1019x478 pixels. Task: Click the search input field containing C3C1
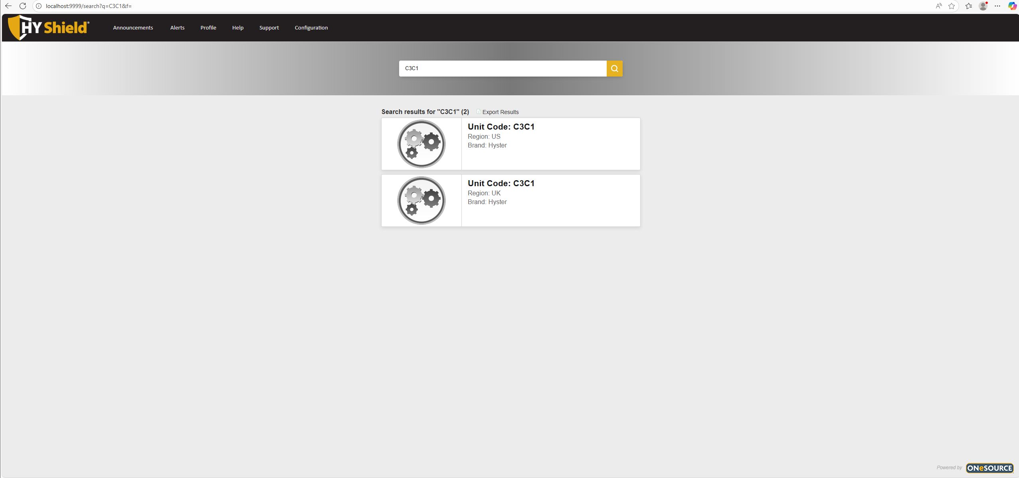502,69
